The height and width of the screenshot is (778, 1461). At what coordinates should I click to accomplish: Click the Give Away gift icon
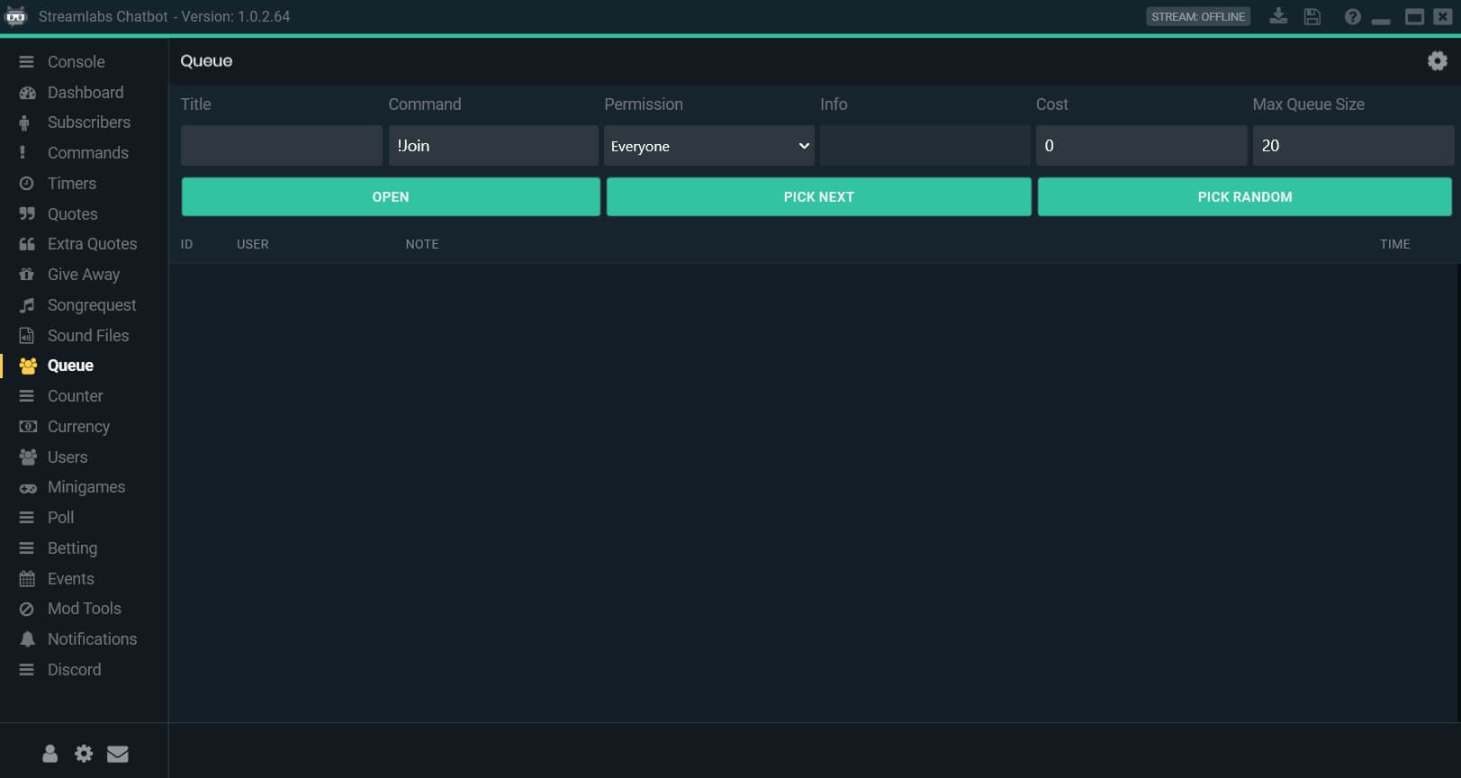[x=27, y=275]
